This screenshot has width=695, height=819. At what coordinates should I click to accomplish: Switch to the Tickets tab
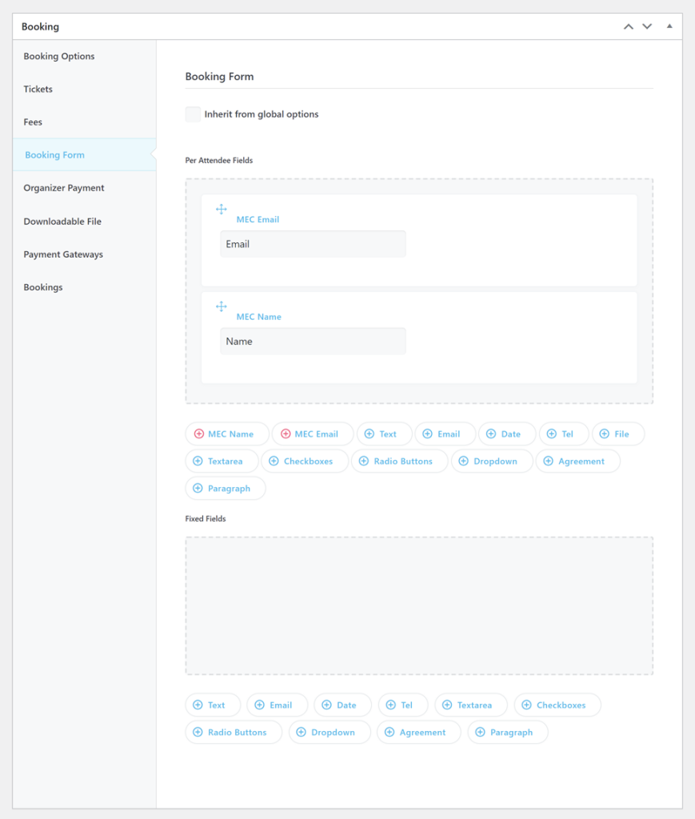pyautogui.click(x=38, y=89)
